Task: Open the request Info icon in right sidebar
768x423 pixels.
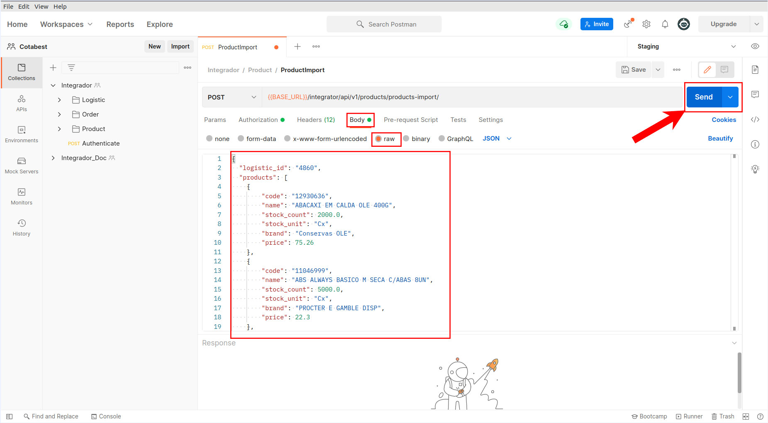Action: pos(755,144)
